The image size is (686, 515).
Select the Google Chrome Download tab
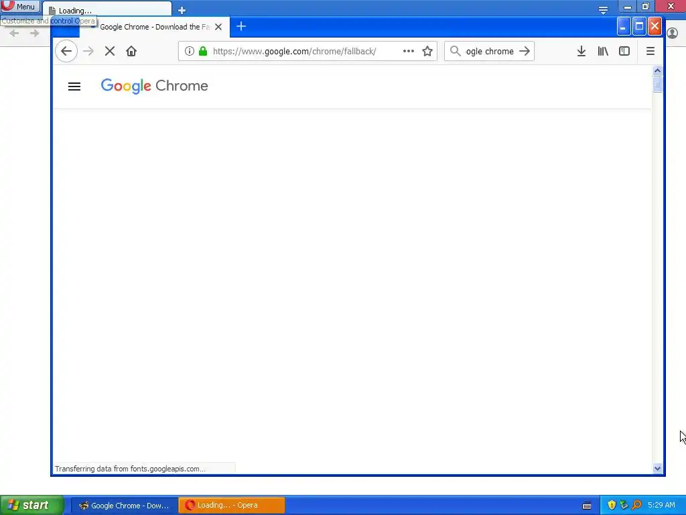[155, 27]
